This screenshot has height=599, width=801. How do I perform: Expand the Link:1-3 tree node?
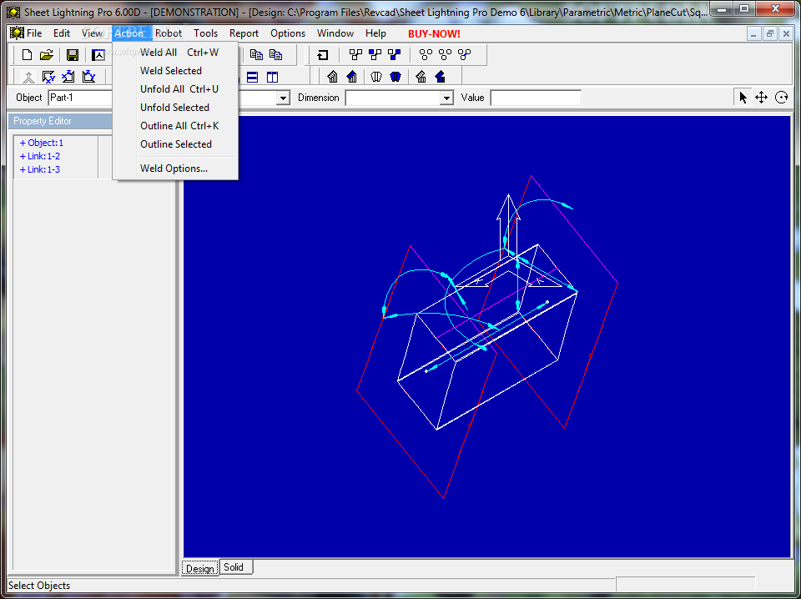click(x=23, y=169)
